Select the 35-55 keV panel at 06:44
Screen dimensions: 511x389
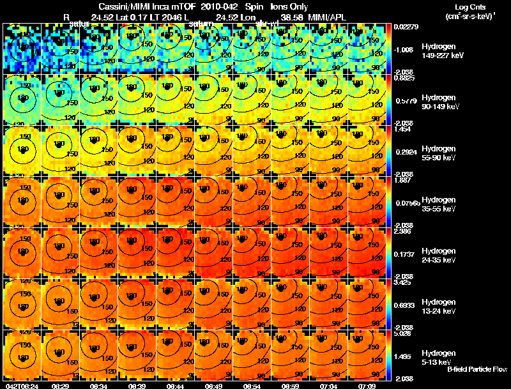point(175,202)
